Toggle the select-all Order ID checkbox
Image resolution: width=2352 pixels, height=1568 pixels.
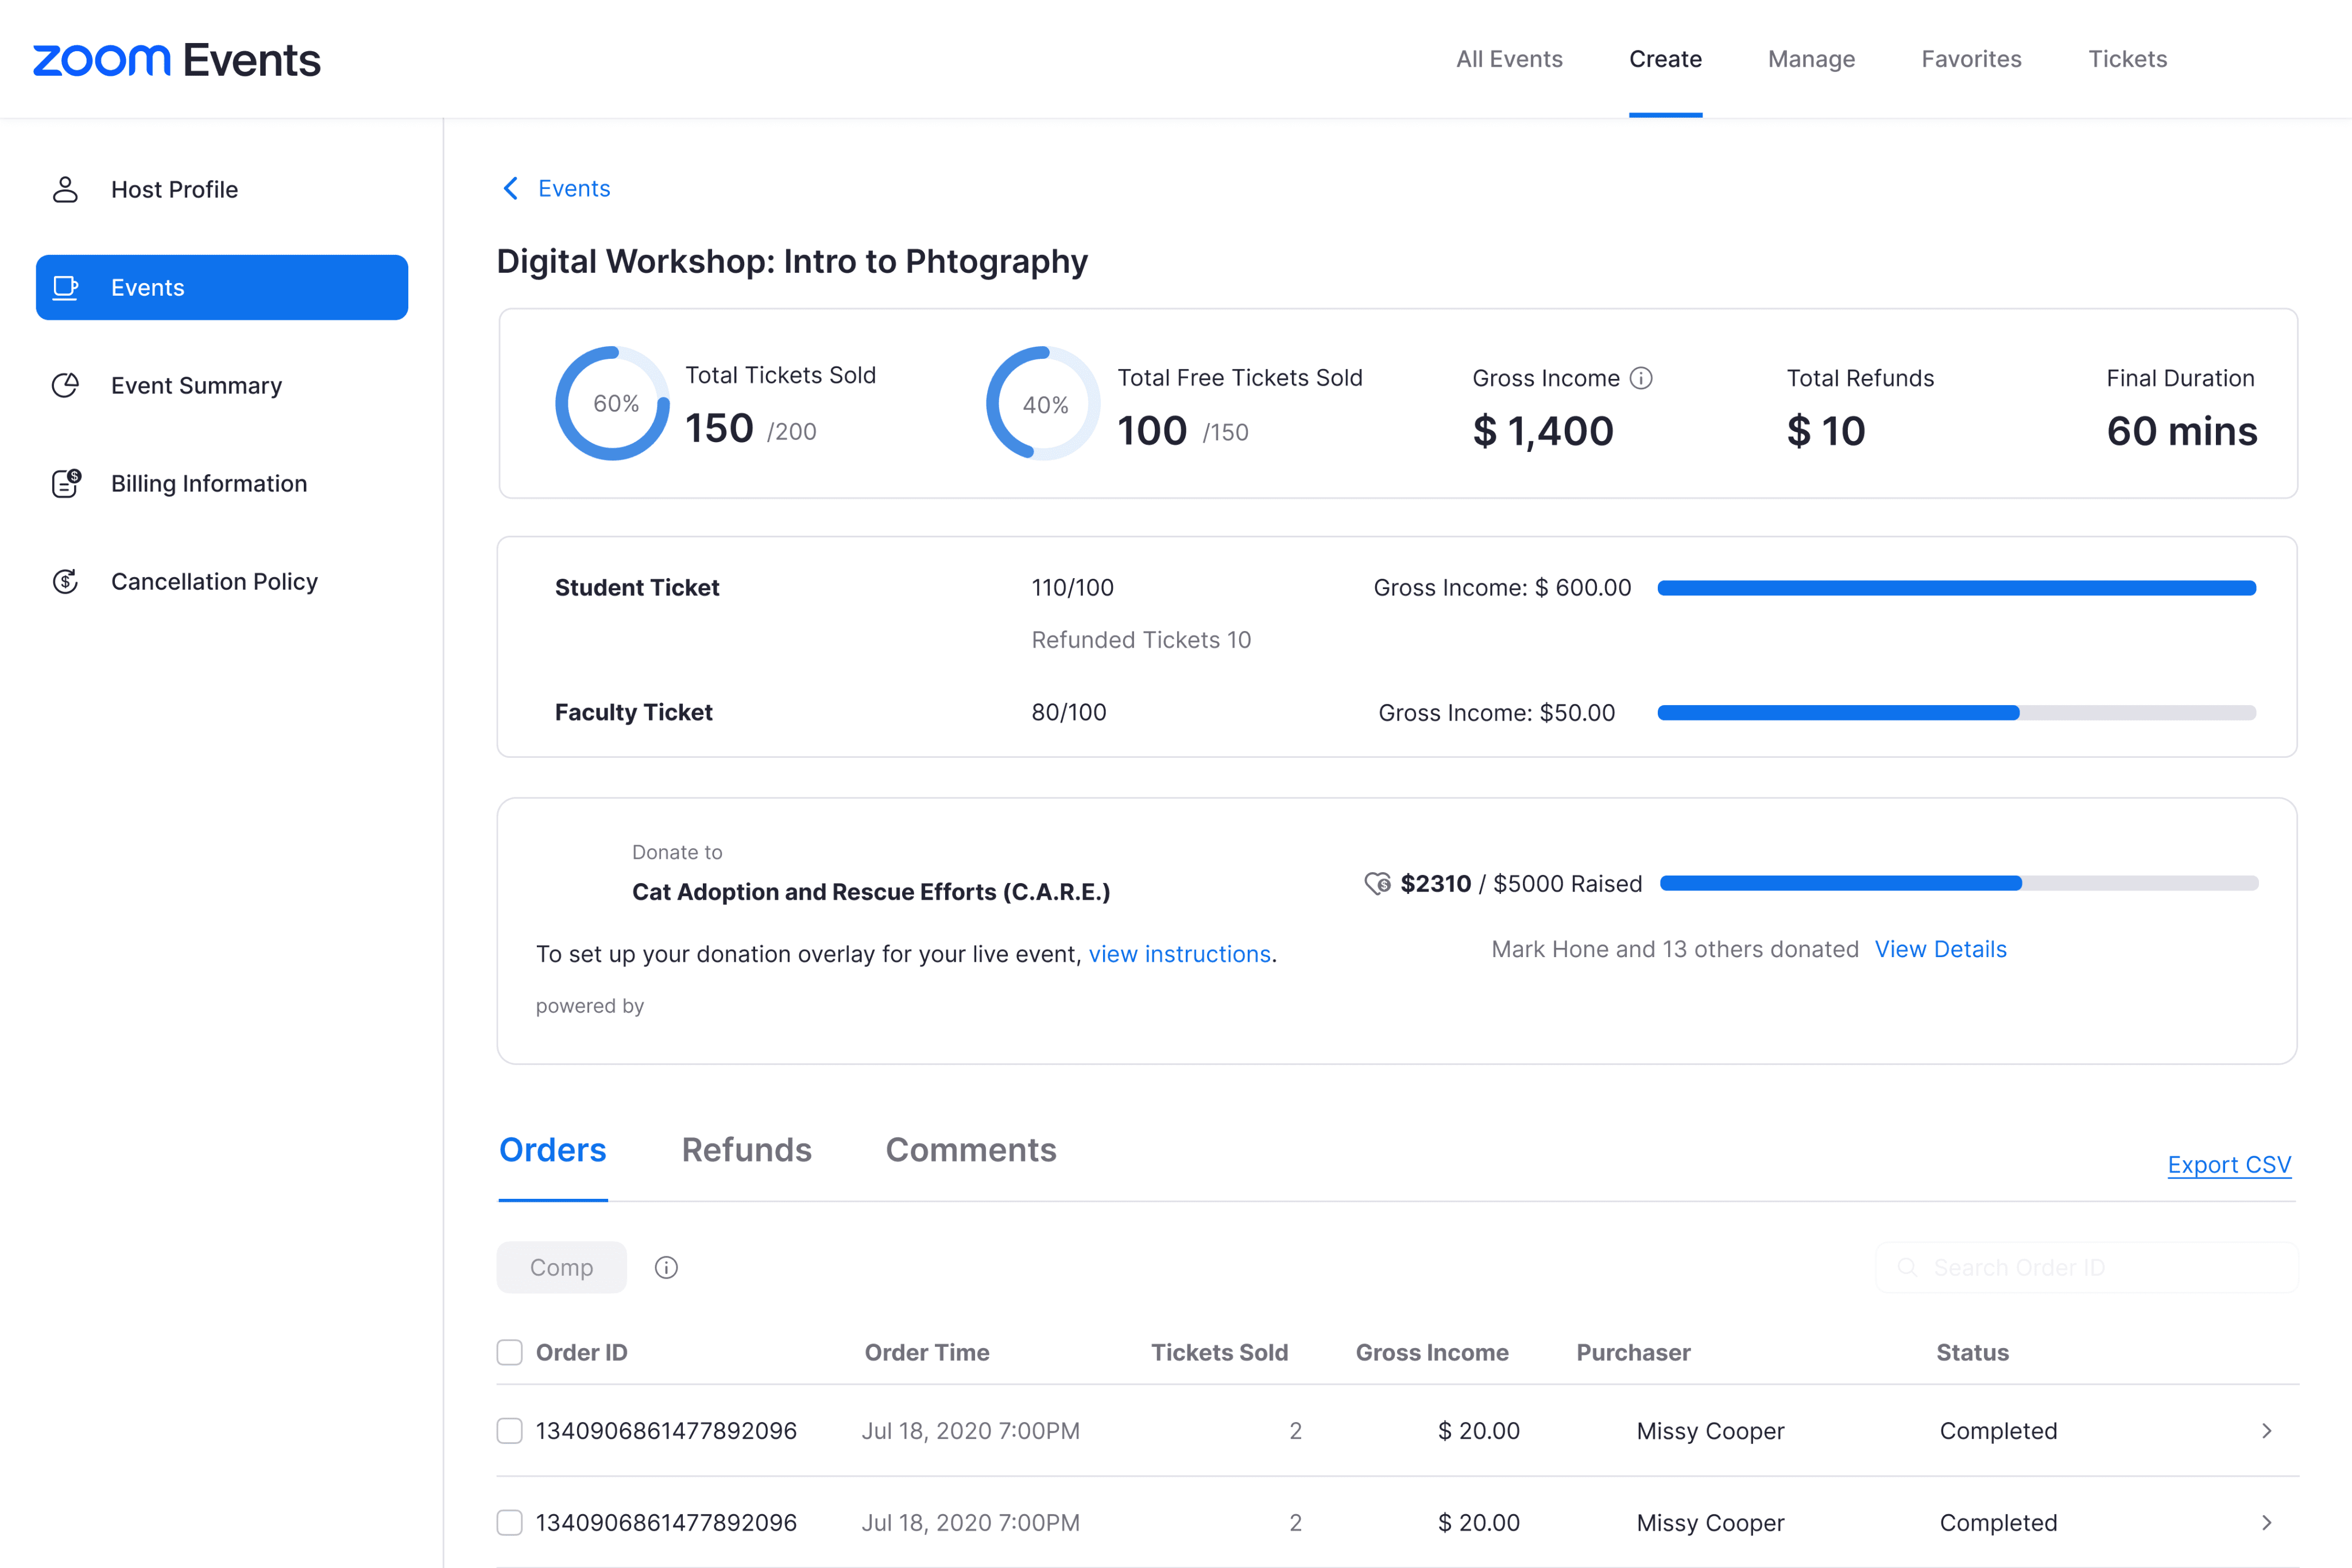click(x=510, y=1353)
